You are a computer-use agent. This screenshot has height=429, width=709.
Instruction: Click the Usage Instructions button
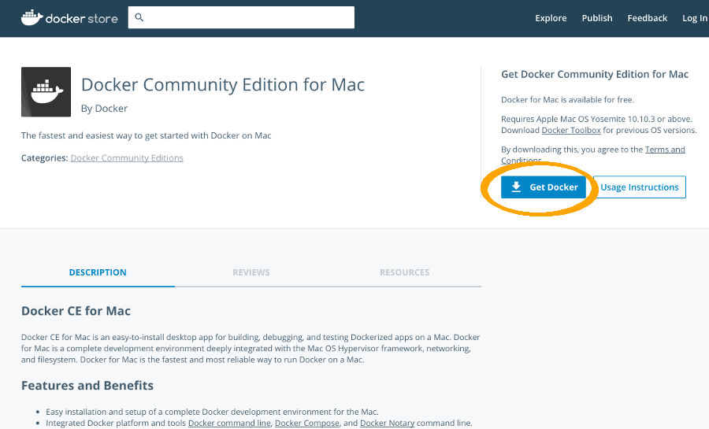coord(640,187)
